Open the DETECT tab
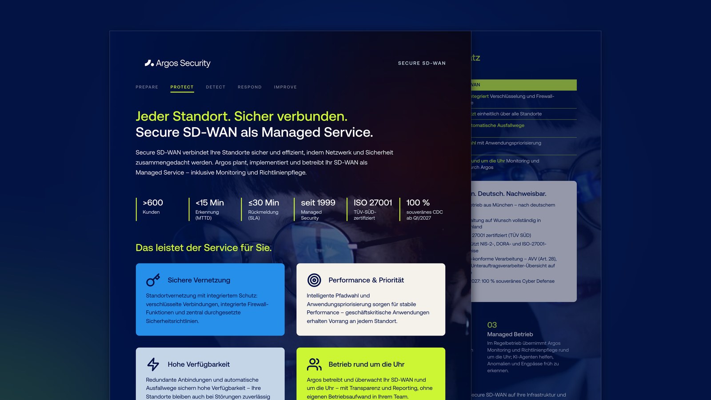 (216, 87)
